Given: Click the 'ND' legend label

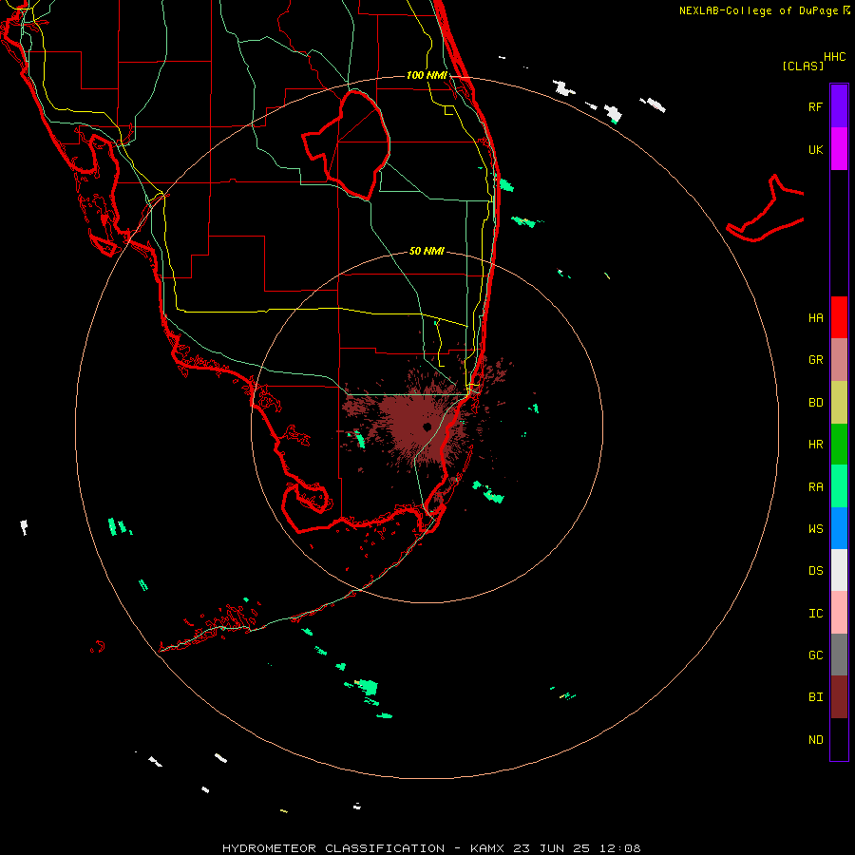Looking at the screenshot, I should pos(815,740).
